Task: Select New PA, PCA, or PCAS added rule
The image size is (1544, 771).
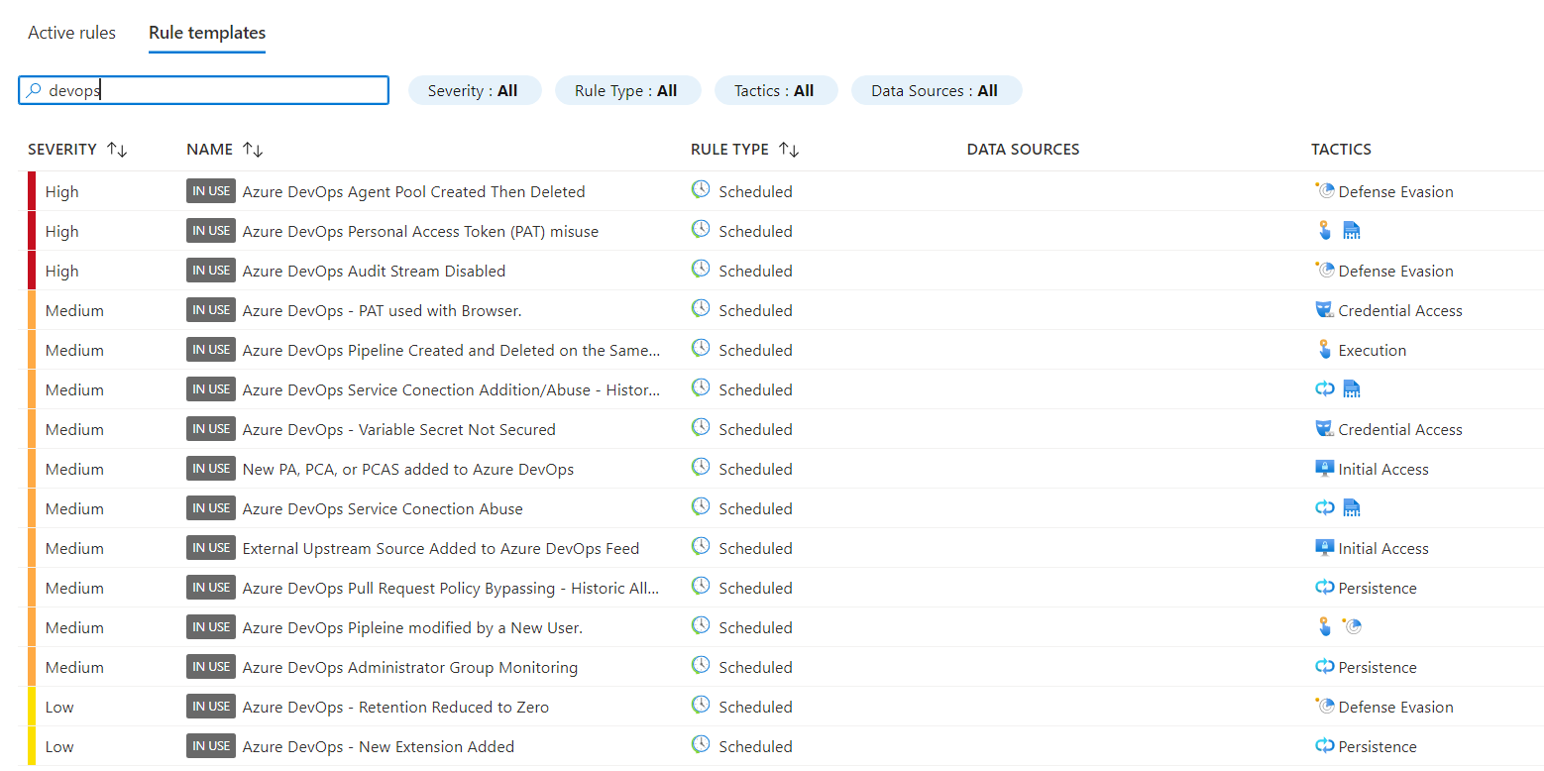Action: [408, 469]
